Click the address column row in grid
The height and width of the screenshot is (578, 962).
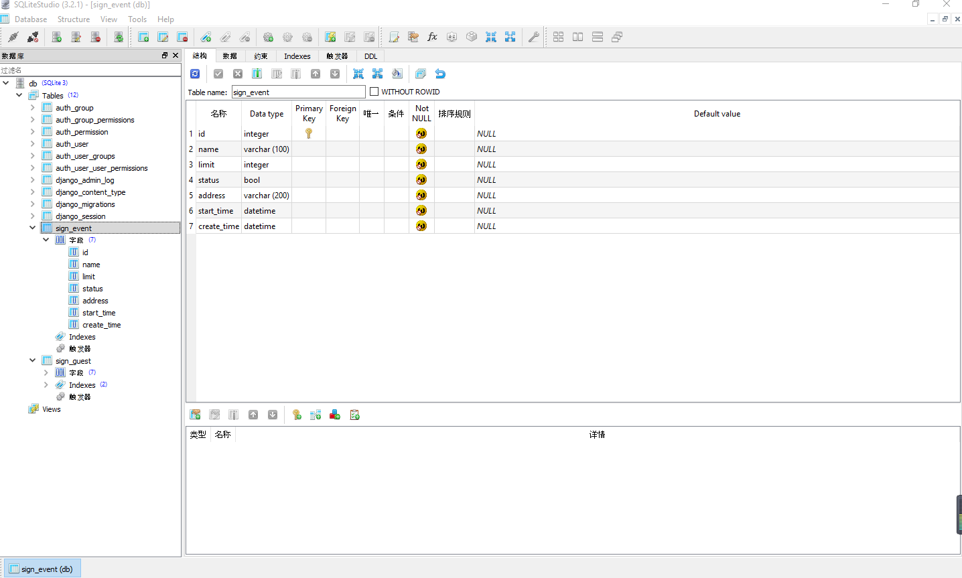[x=573, y=195]
